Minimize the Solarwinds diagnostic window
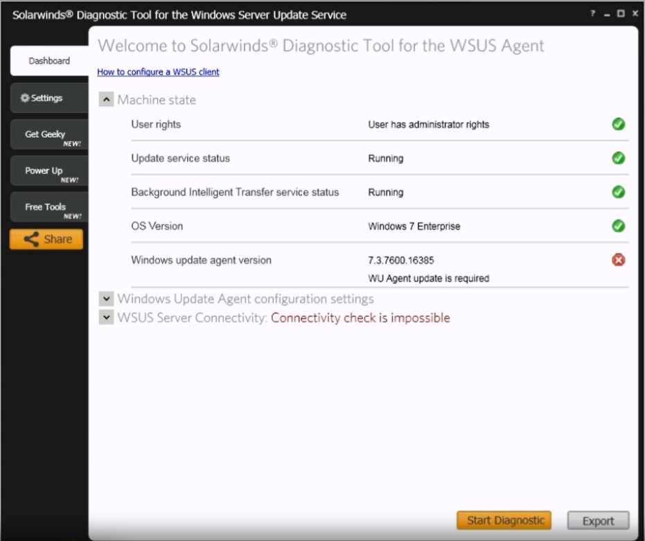 [x=607, y=15]
